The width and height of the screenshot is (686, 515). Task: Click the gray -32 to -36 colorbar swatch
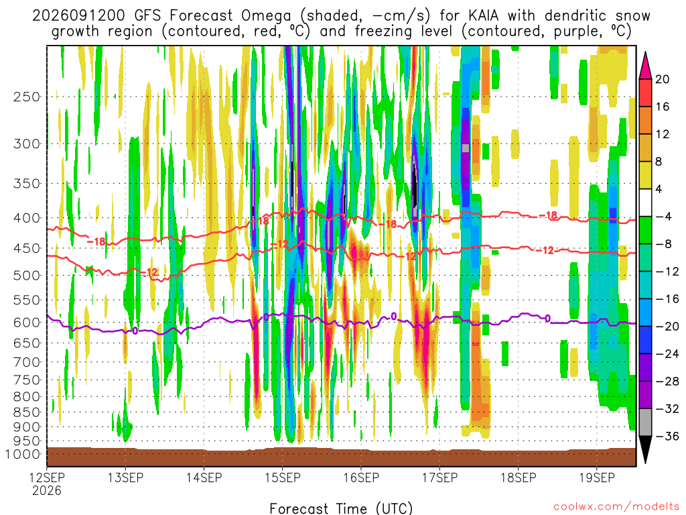pos(645,422)
